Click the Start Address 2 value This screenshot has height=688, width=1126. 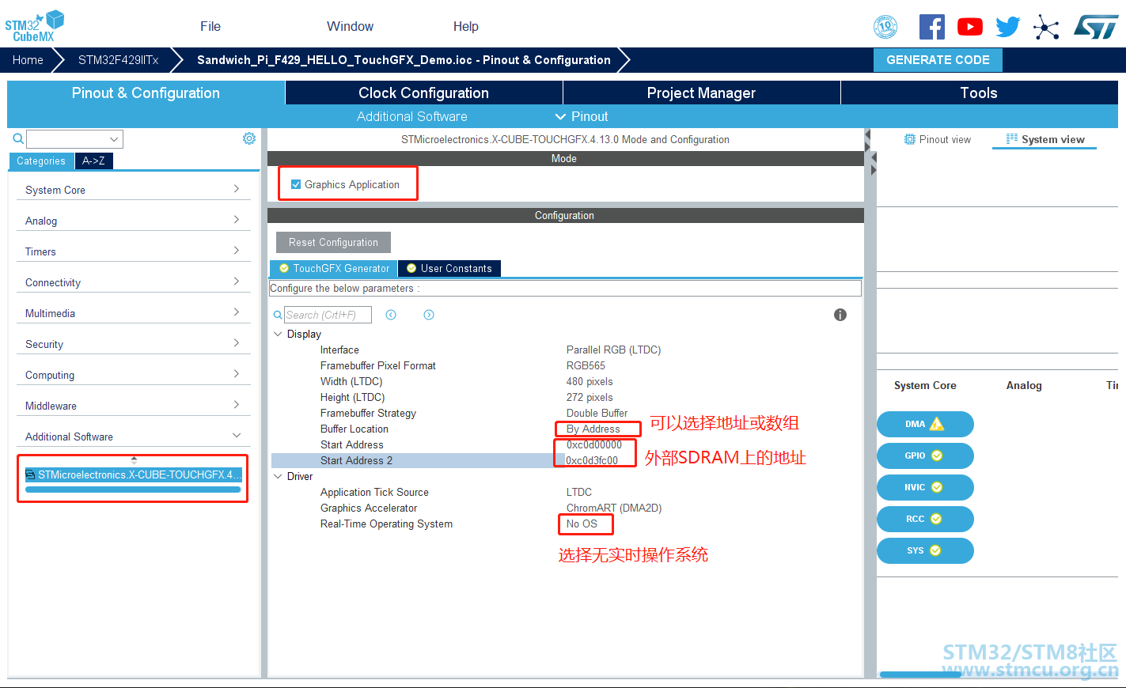(592, 460)
